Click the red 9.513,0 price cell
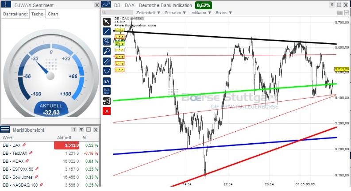 click(x=66, y=145)
